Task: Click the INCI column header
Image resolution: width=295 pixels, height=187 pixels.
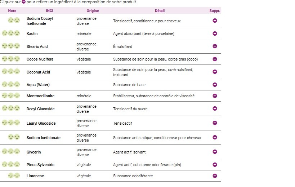Action: (50, 11)
